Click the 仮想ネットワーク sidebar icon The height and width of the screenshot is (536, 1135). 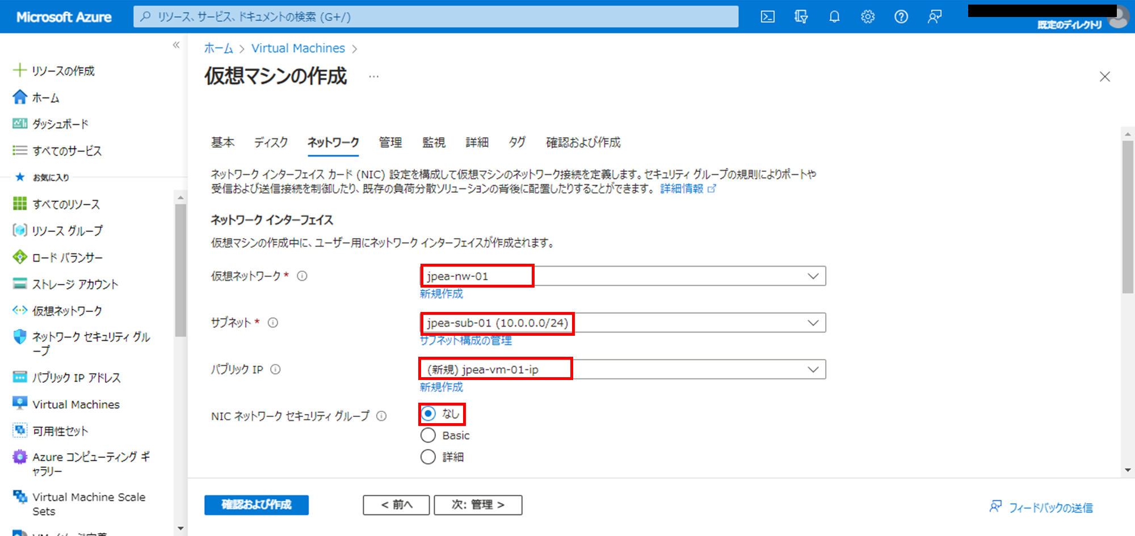(20, 310)
